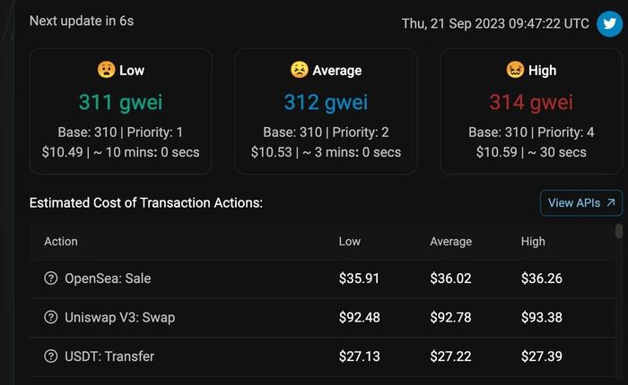The width and height of the screenshot is (628, 385).
Task: Click the arrow icon in View APIs
Action: (611, 202)
